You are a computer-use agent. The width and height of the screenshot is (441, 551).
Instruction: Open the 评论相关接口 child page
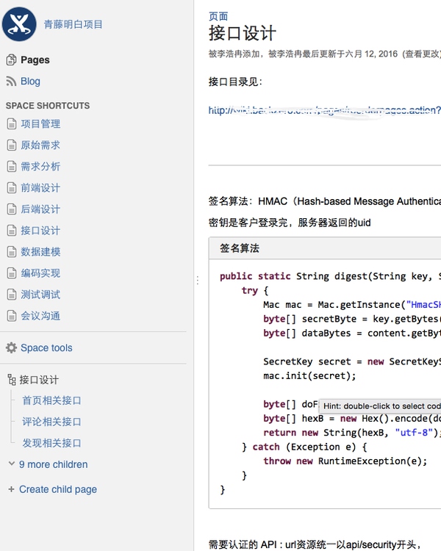tap(51, 422)
